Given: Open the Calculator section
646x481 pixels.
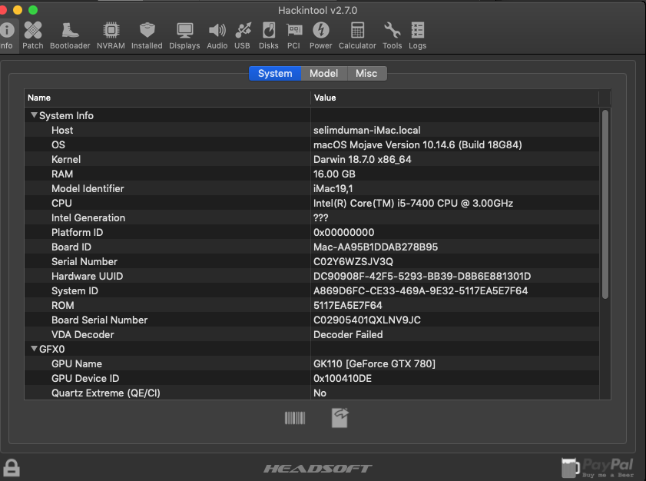Looking at the screenshot, I should pyautogui.click(x=358, y=35).
